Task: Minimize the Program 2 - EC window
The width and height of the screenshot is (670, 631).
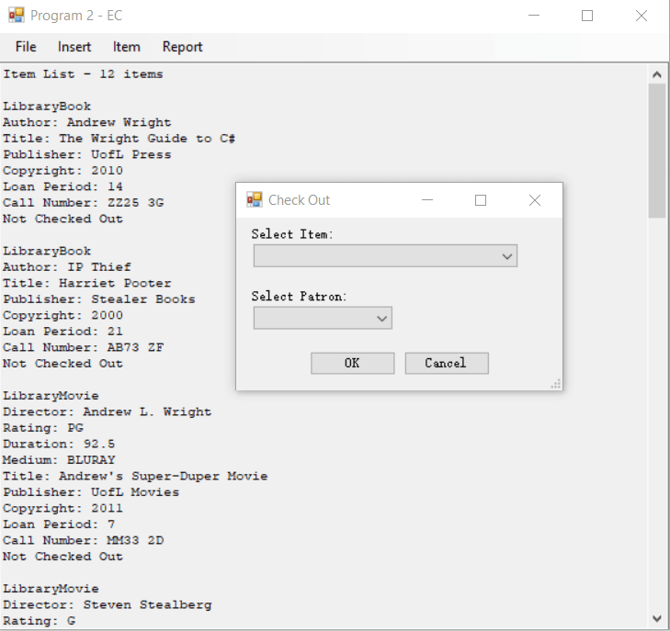Action: [x=534, y=16]
